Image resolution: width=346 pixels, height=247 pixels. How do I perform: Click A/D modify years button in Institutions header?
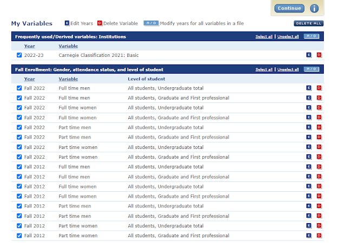(311, 36)
